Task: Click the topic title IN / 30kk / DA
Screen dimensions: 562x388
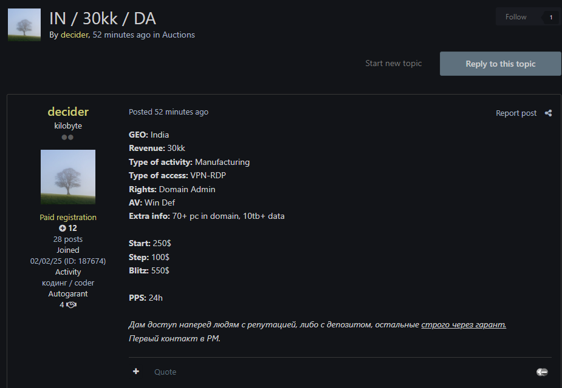Action: pyautogui.click(x=103, y=19)
